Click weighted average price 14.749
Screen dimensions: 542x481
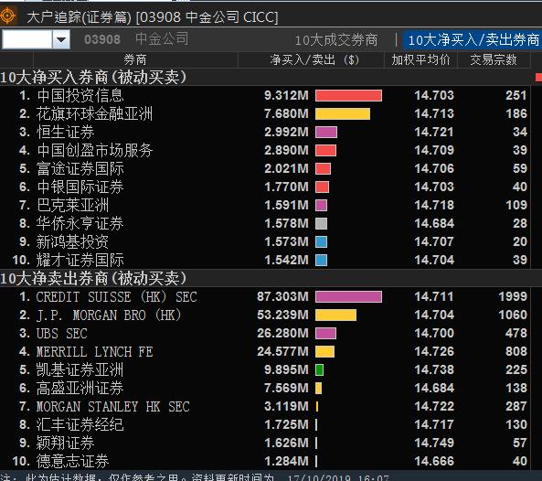tap(434, 443)
